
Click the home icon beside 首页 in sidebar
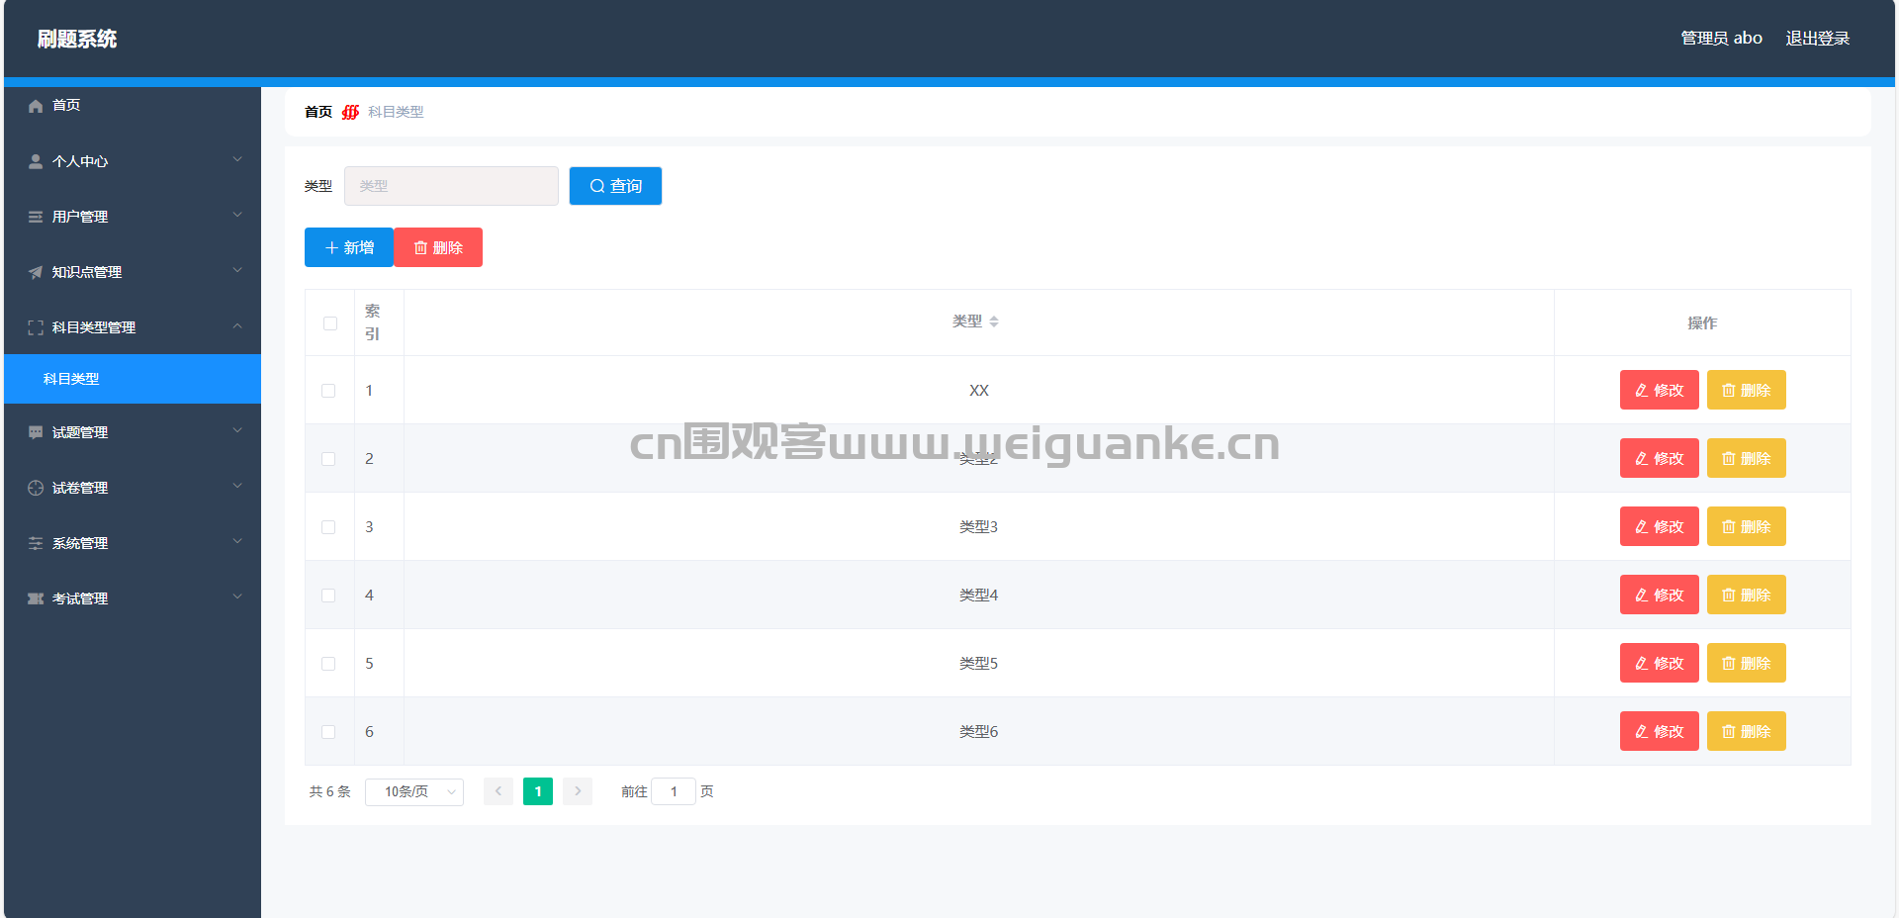36,106
